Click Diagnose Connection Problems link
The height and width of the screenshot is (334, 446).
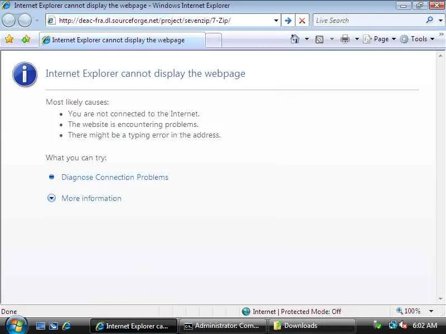[115, 177]
